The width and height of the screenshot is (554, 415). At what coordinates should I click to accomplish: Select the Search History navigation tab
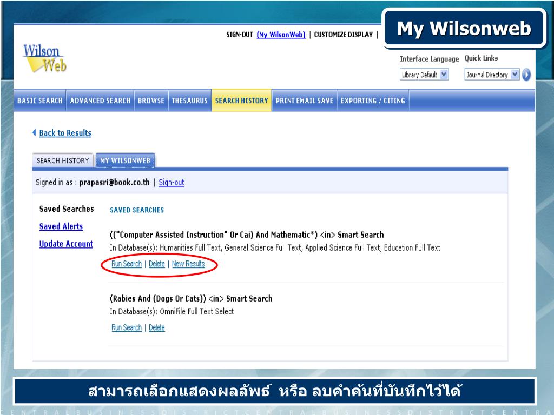coord(242,101)
